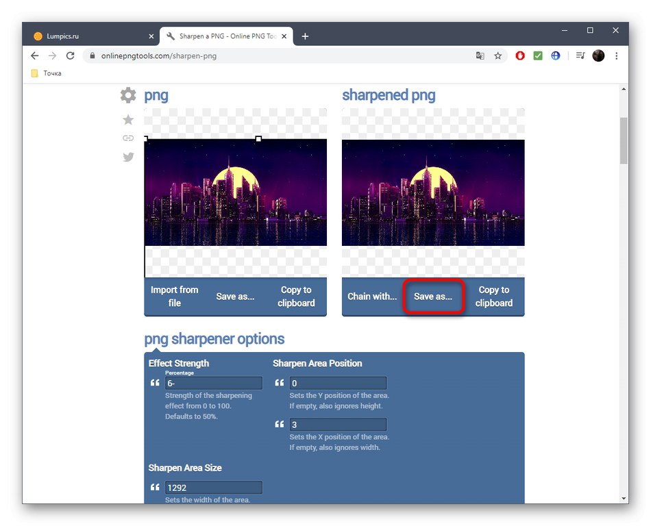651x526 pixels.
Task: Click the sharpened png heading
Action: pos(389,95)
